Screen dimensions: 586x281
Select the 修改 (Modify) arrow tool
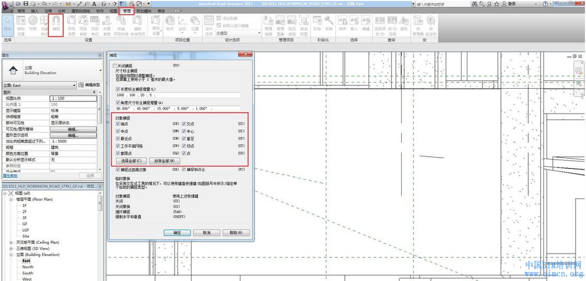pos(7,24)
